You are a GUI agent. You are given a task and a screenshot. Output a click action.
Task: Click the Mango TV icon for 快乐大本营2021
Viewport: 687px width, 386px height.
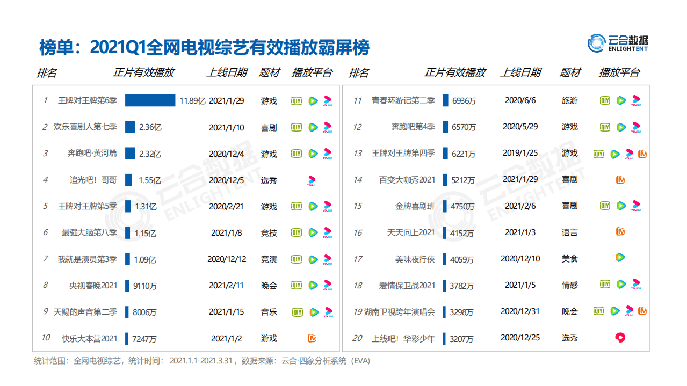click(x=313, y=338)
